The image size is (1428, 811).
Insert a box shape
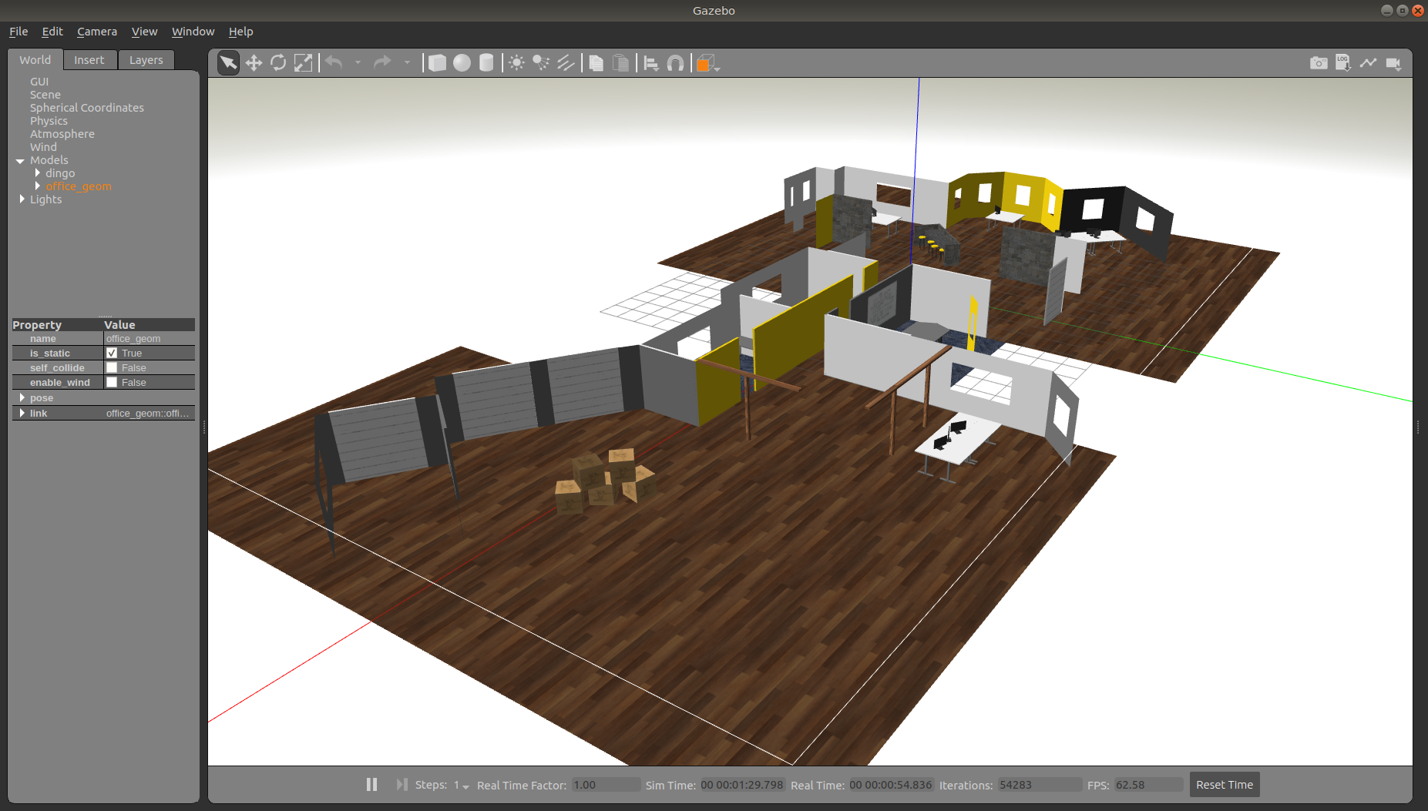pos(437,63)
